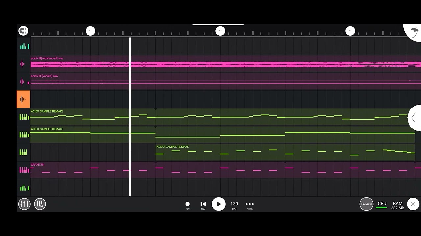Jump to bar 23 marker on the timeline
This screenshot has width=421, height=236.
(220, 31)
